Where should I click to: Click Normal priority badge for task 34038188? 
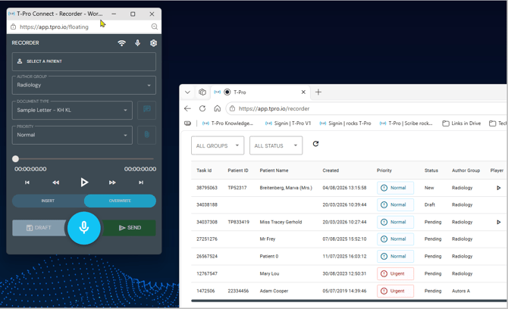pos(395,204)
